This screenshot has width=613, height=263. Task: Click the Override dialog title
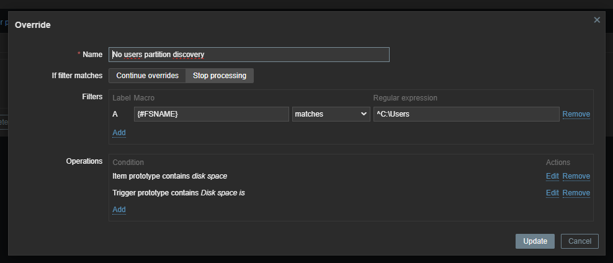tap(33, 25)
